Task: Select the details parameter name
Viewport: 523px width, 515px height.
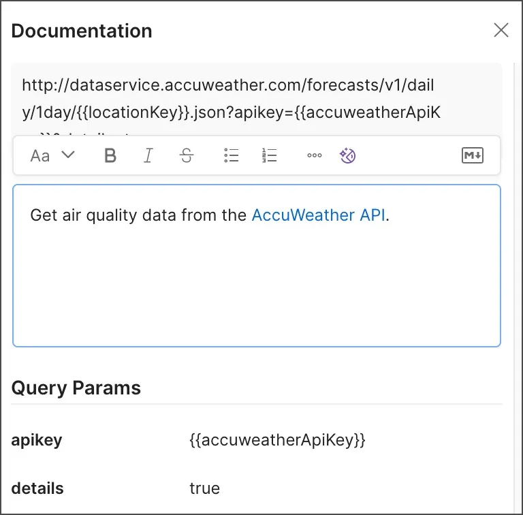Action: pyautogui.click(x=37, y=488)
